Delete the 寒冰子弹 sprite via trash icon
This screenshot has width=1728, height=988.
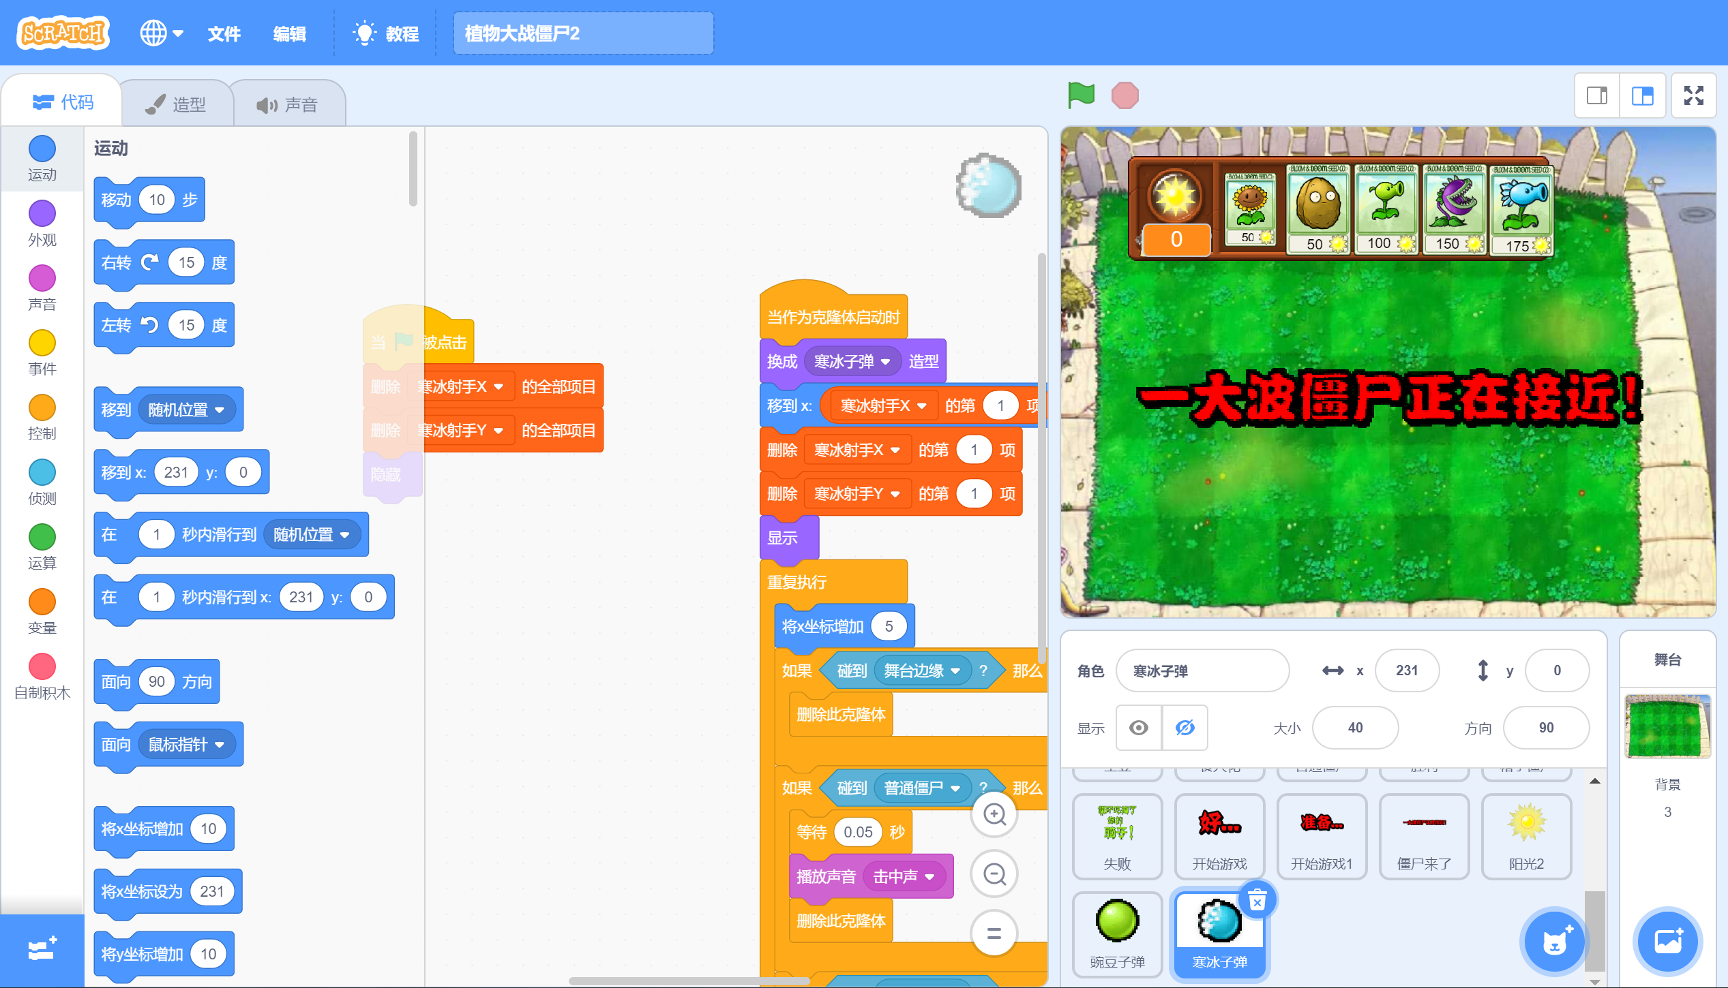coord(1257,901)
